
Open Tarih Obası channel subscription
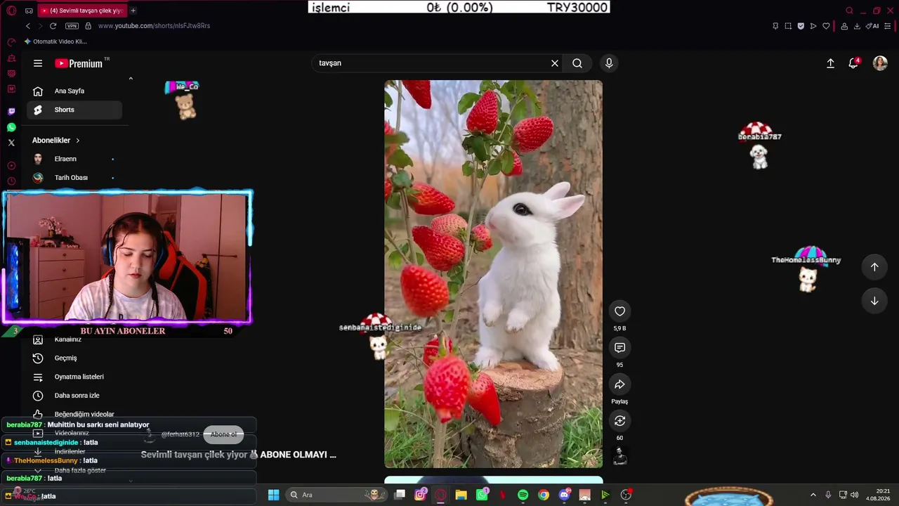click(x=74, y=178)
